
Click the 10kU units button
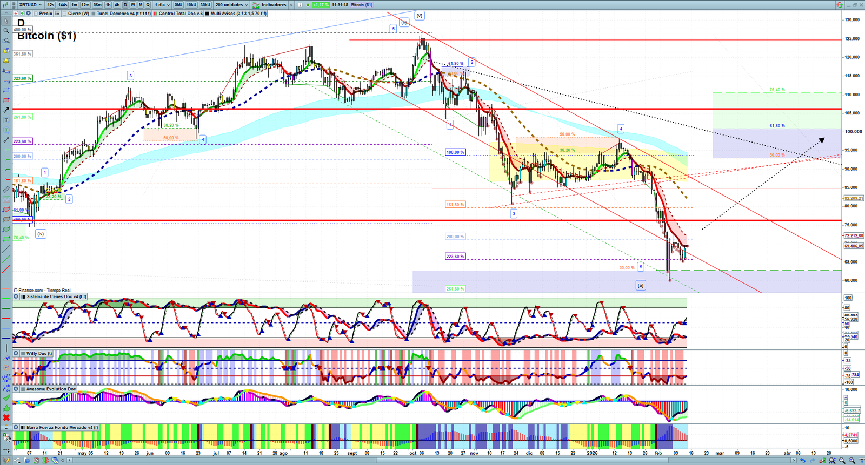click(191, 5)
